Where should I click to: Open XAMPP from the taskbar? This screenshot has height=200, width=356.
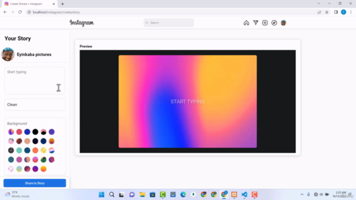234,194
